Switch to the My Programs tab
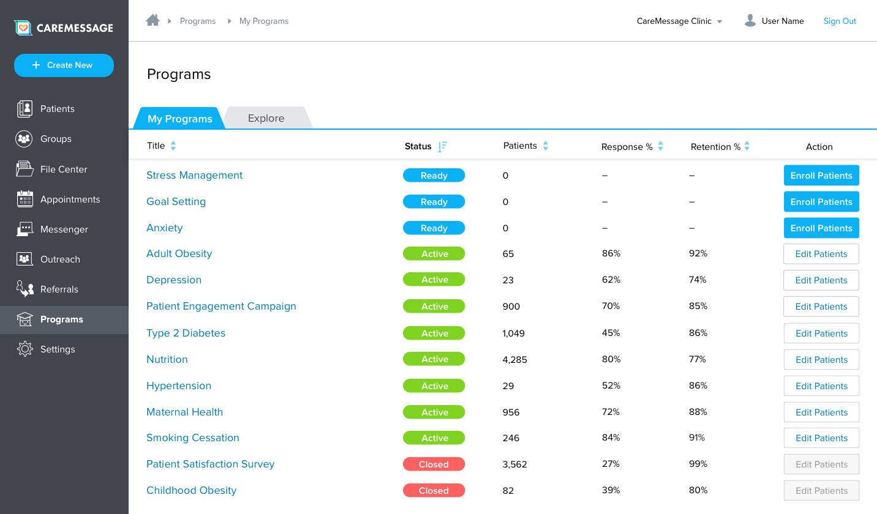Image resolution: width=877 pixels, height=514 pixels. click(179, 118)
